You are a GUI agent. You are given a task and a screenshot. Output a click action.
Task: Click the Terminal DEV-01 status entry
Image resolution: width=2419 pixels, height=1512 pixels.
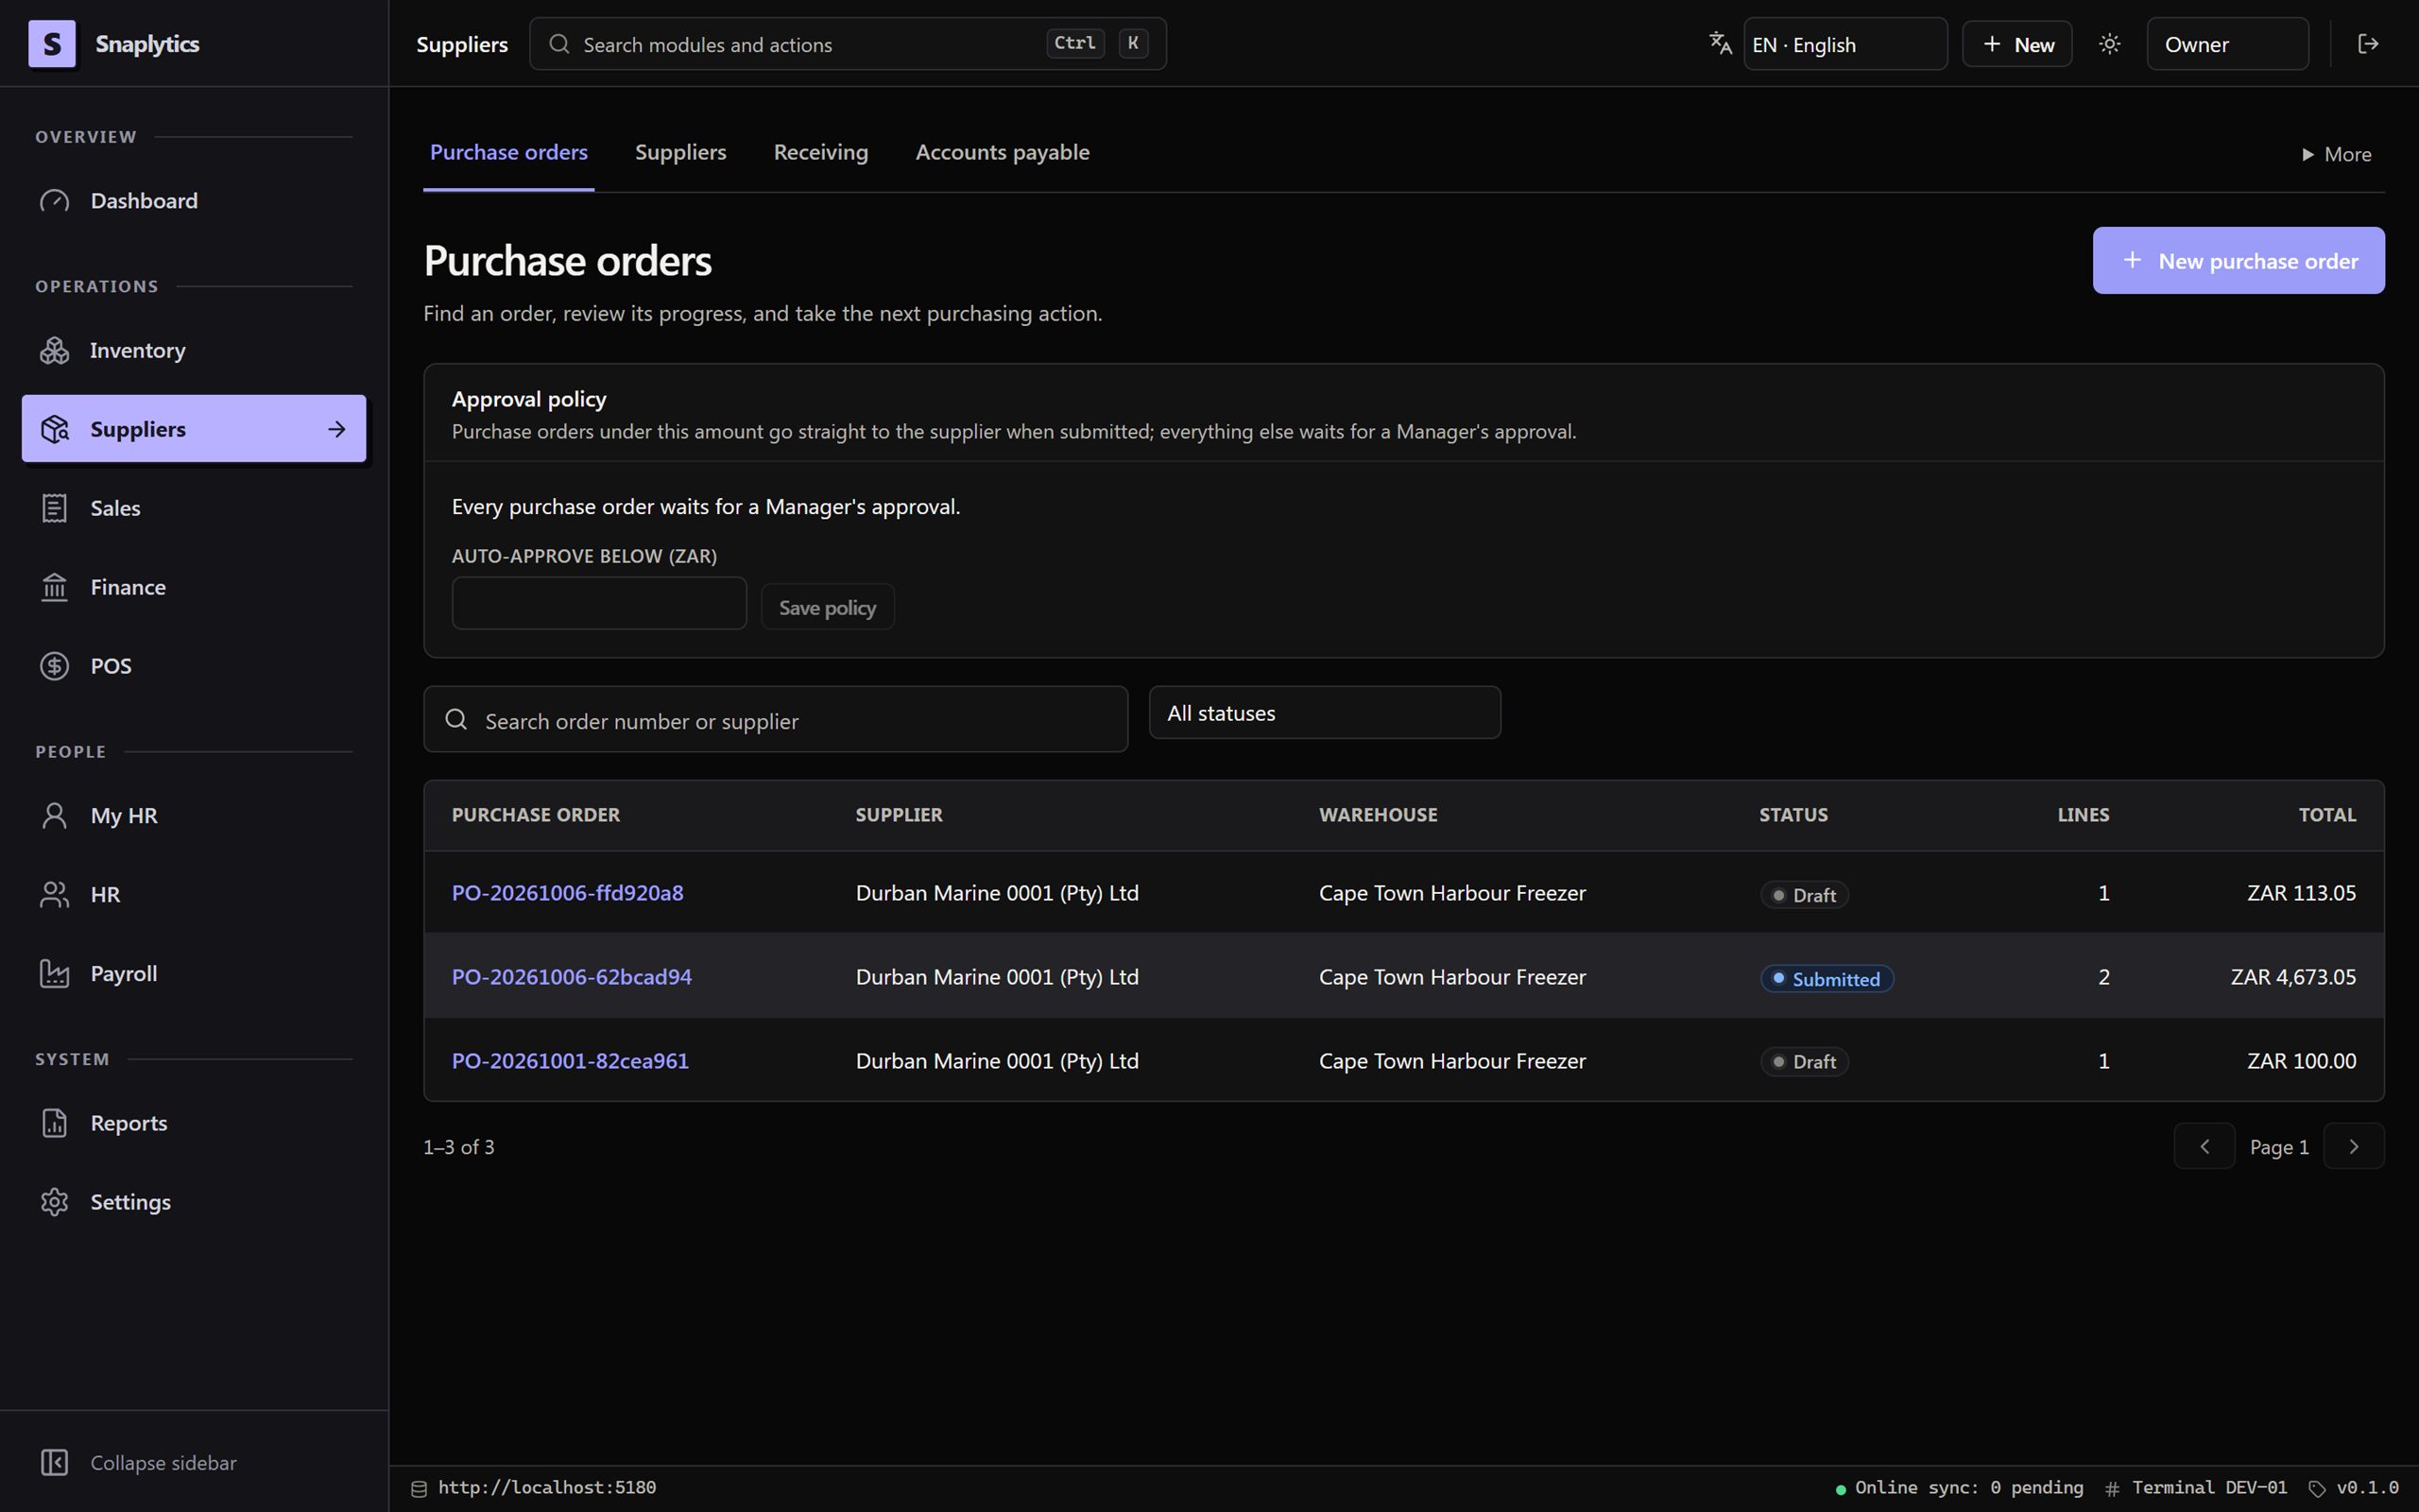click(x=2196, y=1488)
